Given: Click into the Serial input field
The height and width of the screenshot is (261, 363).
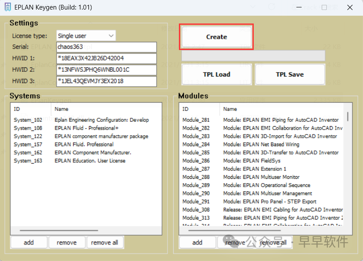Looking at the screenshot, I should coord(106,47).
